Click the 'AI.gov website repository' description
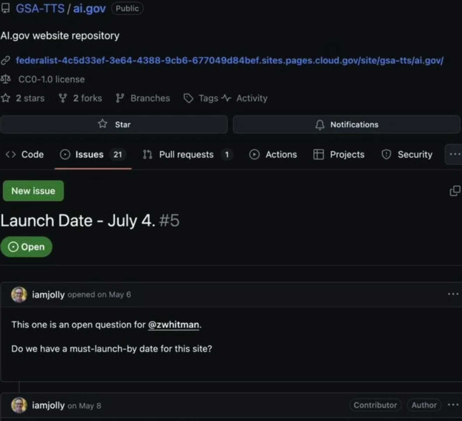Image resolution: width=462 pixels, height=421 pixels. pyautogui.click(x=60, y=36)
